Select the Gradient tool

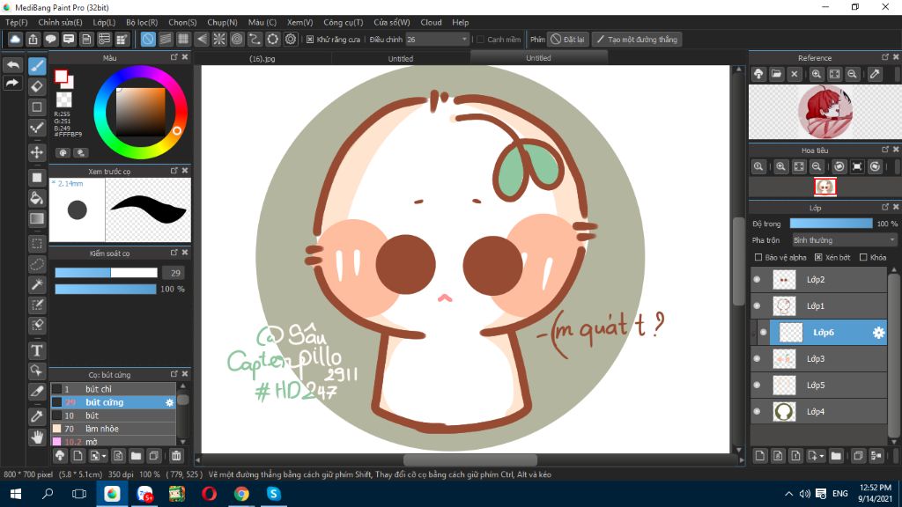coord(37,219)
